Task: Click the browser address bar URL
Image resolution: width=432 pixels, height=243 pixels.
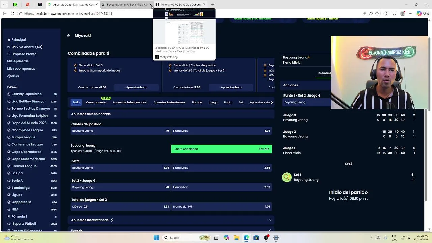Action: (68, 13)
